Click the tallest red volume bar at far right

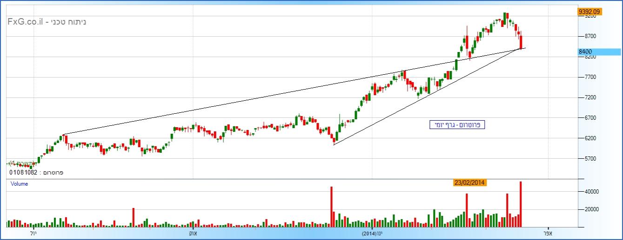point(521,204)
